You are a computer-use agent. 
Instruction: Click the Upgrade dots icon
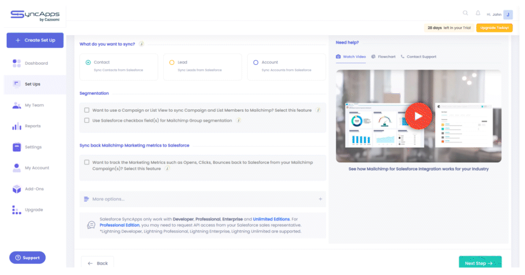(16, 210)
